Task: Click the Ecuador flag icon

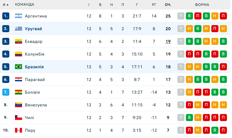Action: pyautogui.click(x=18, y=41)
